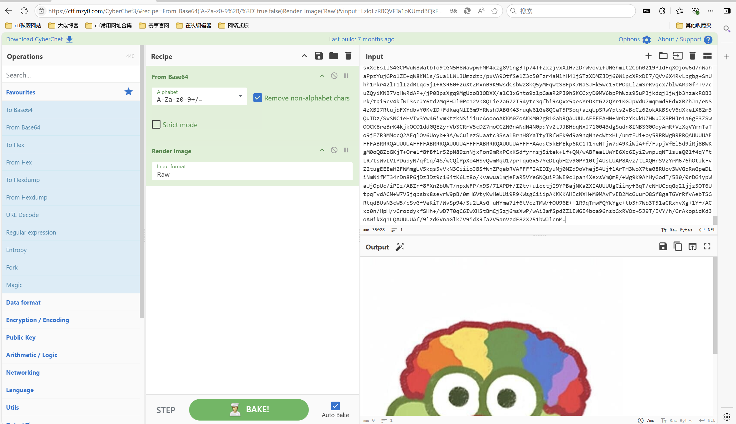The width and height of the screenshot is (736, 424).
Task: Disable the Render Image operation
Action: (x=334, y=150)
